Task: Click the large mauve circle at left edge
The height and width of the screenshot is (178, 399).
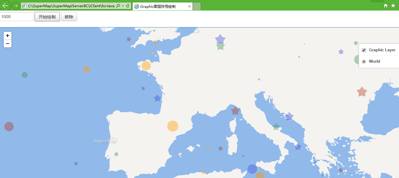Action: 9,127
